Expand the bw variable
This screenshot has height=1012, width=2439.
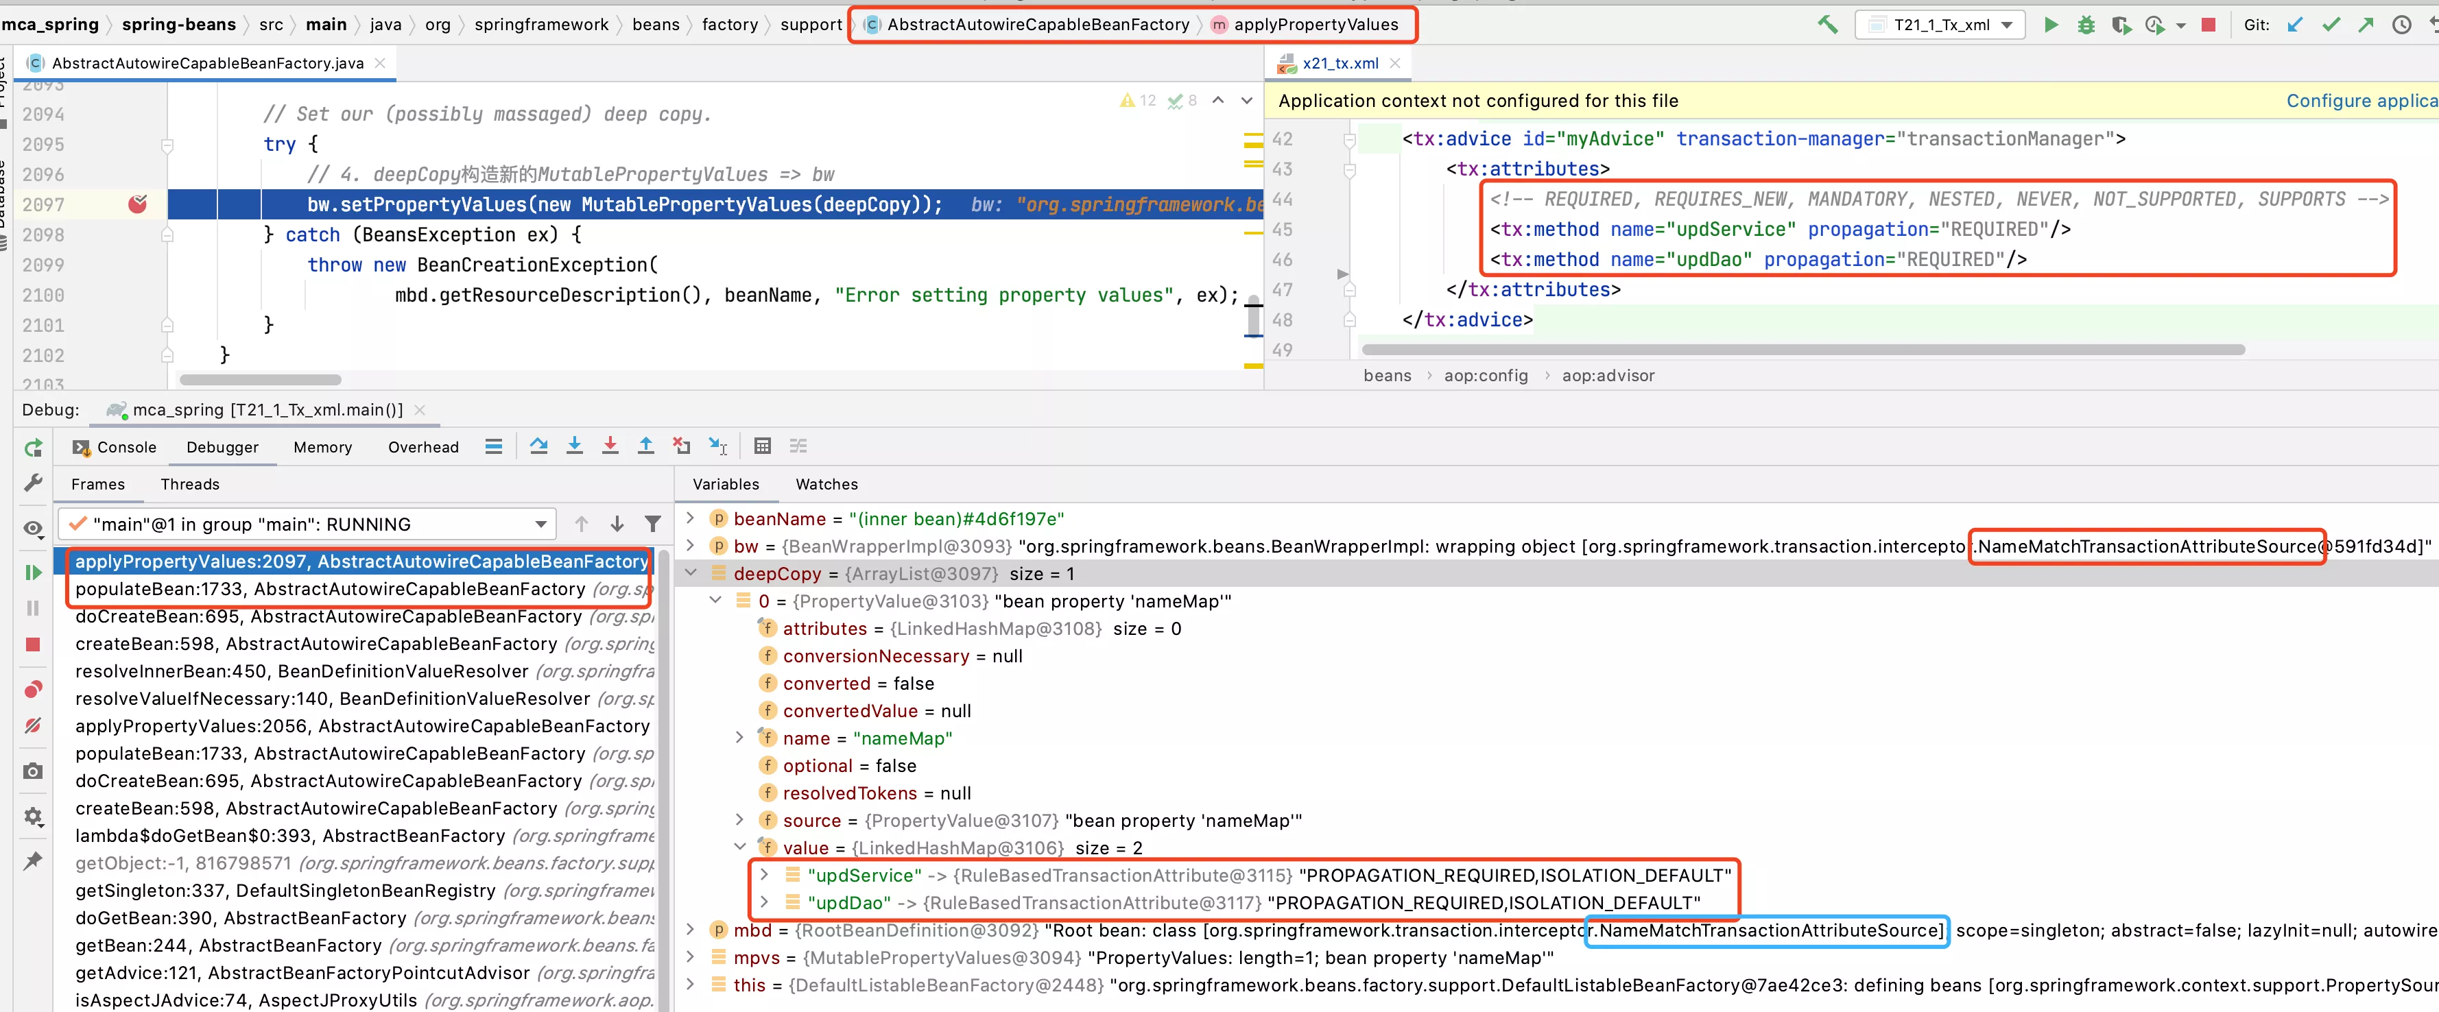(x=690, y=545)
